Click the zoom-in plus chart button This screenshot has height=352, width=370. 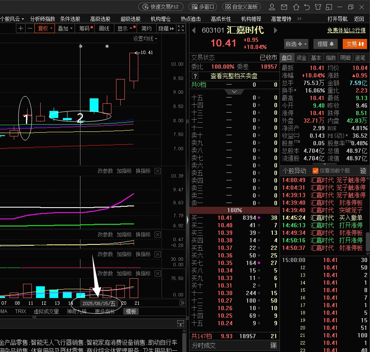click(x=21, y=28)
